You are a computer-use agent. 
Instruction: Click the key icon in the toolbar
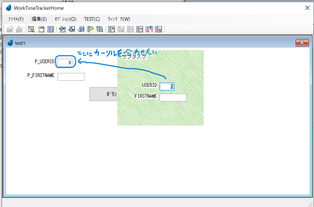(x=90, y=29)
